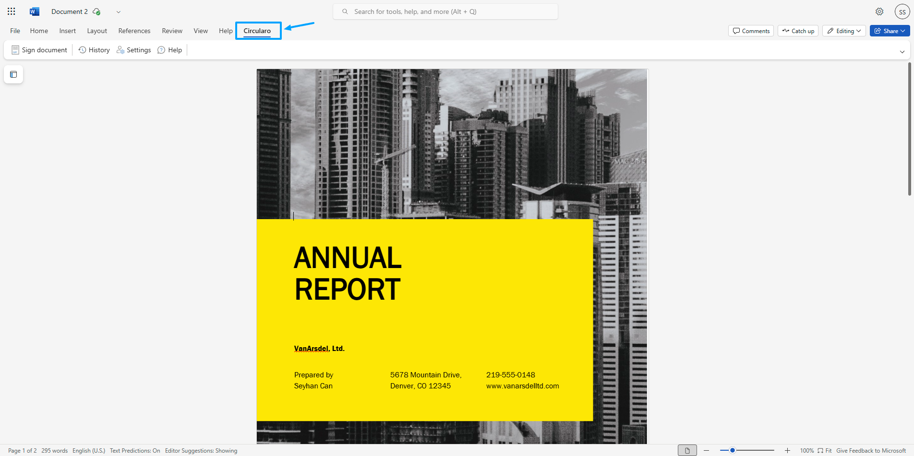This screenshot has width=914, height=456.
Task: Toggle Editor Suggestions: Showing status
Action: coord(201,450)
